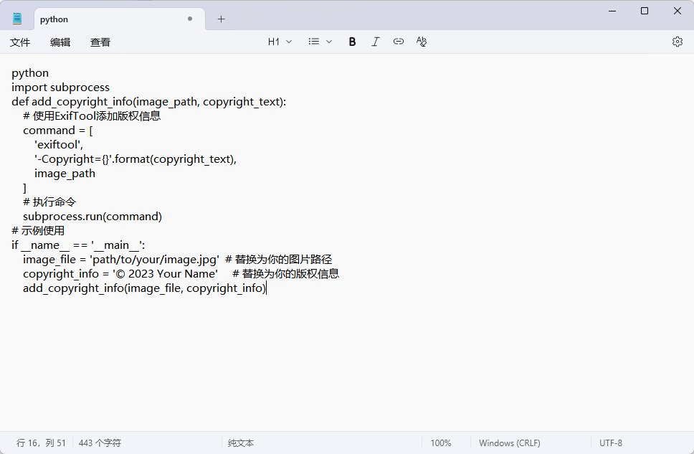
Task: Close the python tab using its dot indicator
Action: [x=190, y=19]
